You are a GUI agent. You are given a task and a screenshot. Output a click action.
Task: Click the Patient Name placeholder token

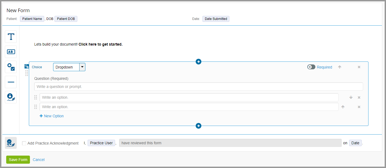pos(32,19)
